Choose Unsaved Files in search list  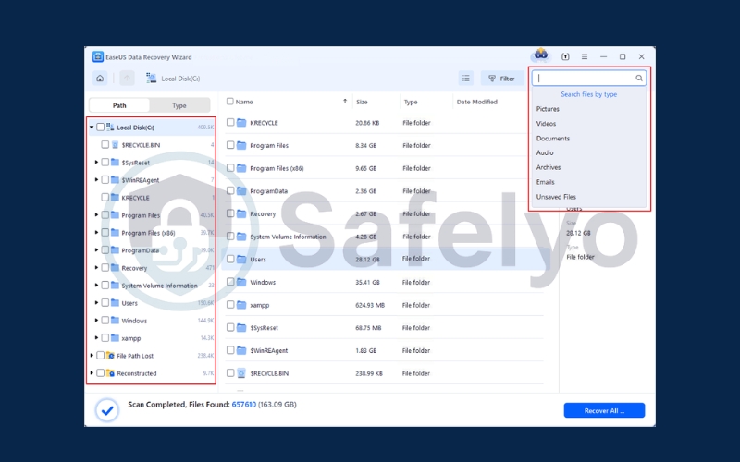tap(556, 197)
